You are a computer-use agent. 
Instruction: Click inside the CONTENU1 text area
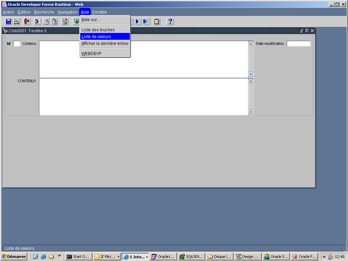[x=144, y=97]
